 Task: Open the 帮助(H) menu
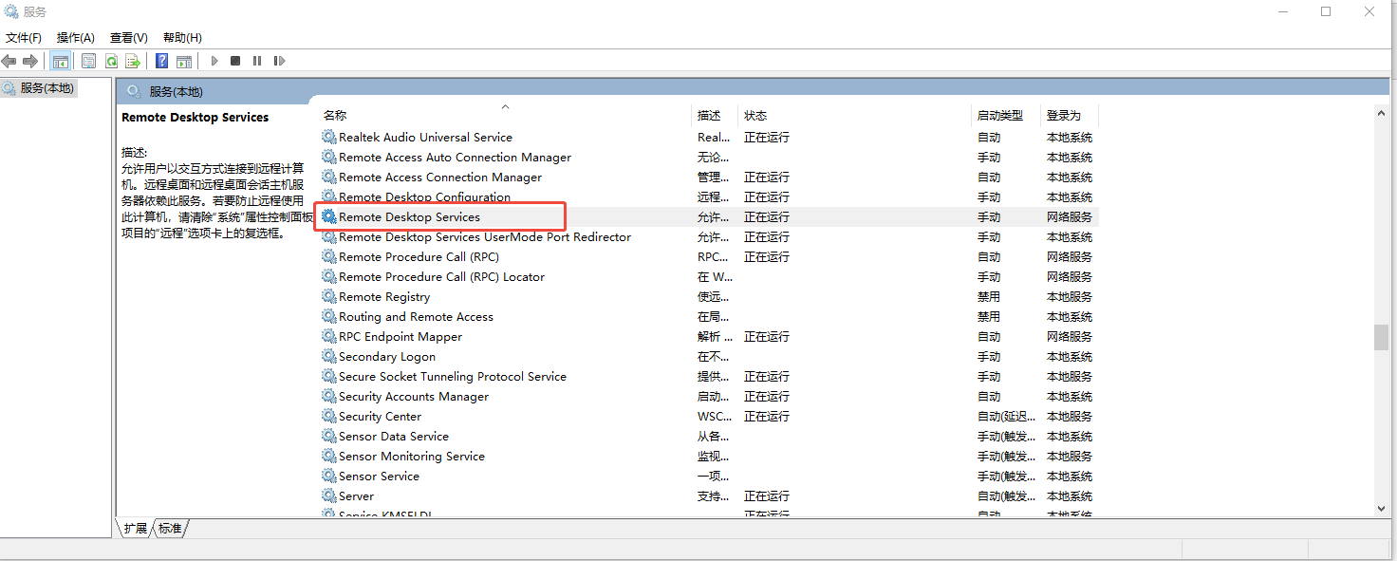182,38
